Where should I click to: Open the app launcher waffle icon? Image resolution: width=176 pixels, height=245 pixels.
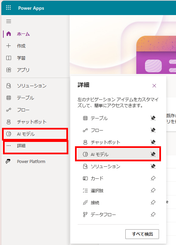click(8, 8)
